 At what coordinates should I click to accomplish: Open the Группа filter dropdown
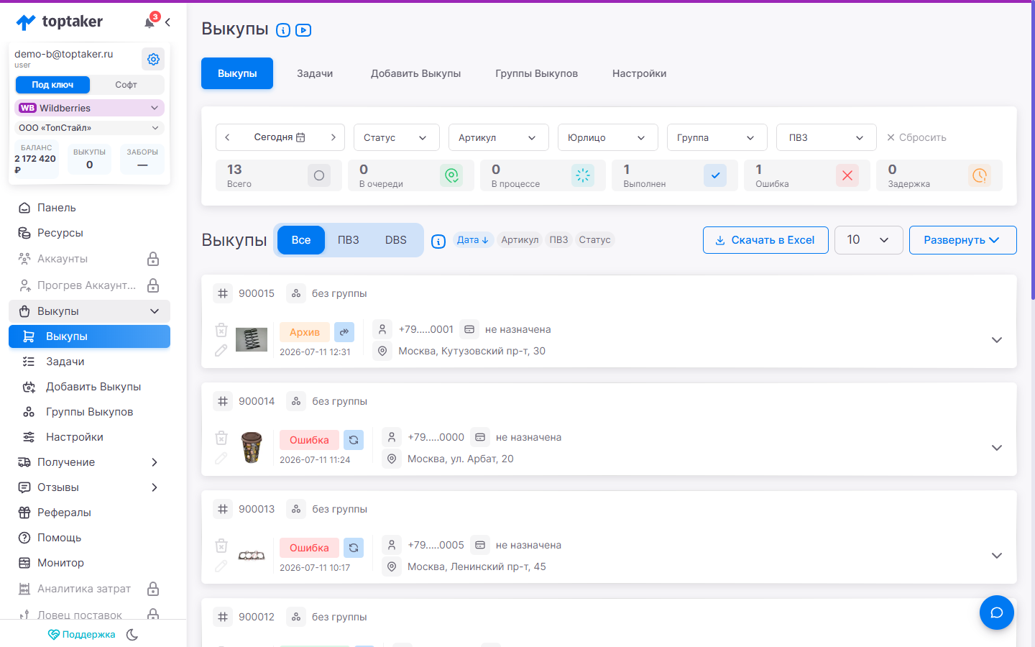tap(717, 137)
